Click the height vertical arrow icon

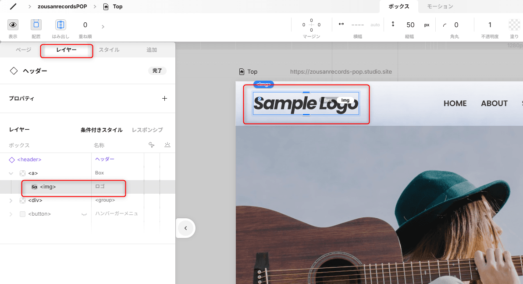coord(393,25)
